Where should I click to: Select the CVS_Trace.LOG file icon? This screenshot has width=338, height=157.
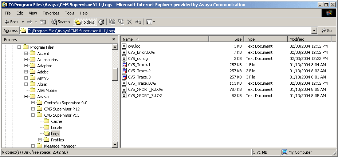click(124, 83)
